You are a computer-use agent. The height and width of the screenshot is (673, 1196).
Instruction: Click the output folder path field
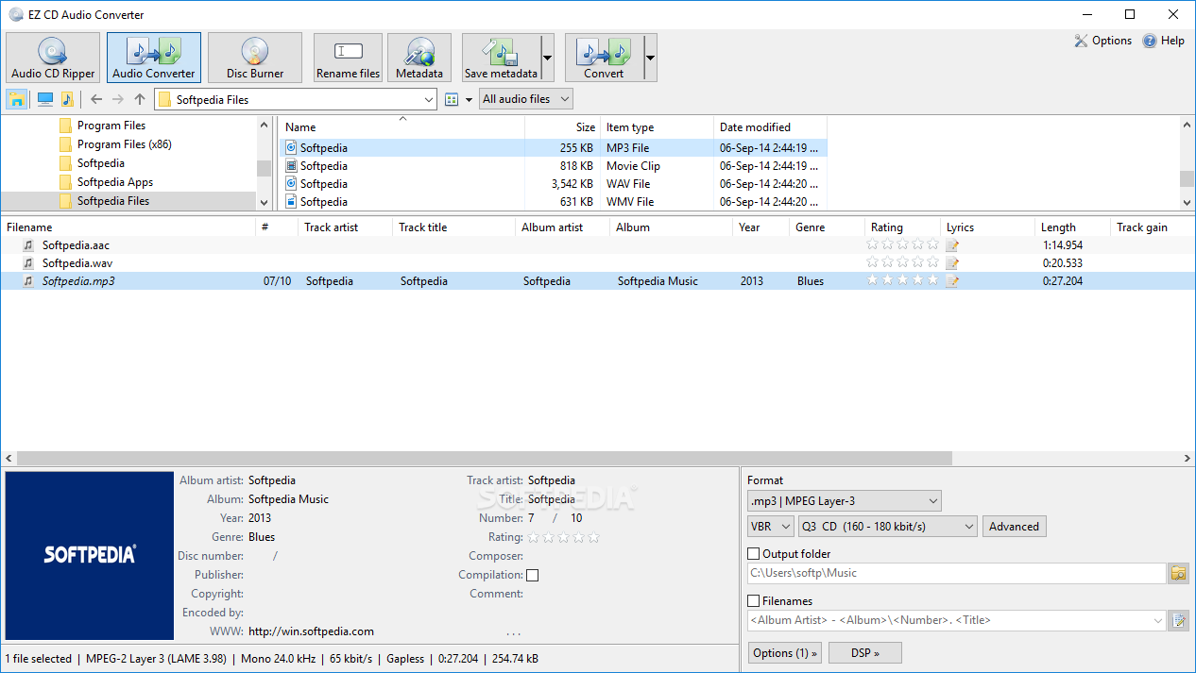point(956,573)
